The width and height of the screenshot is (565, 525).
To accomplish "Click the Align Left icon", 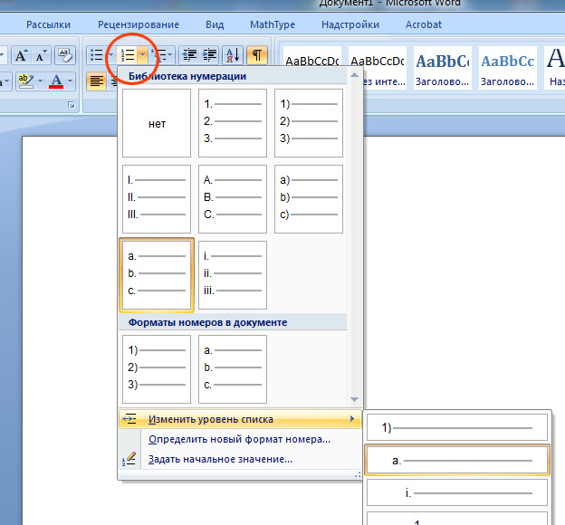I will tap(96, 81).
